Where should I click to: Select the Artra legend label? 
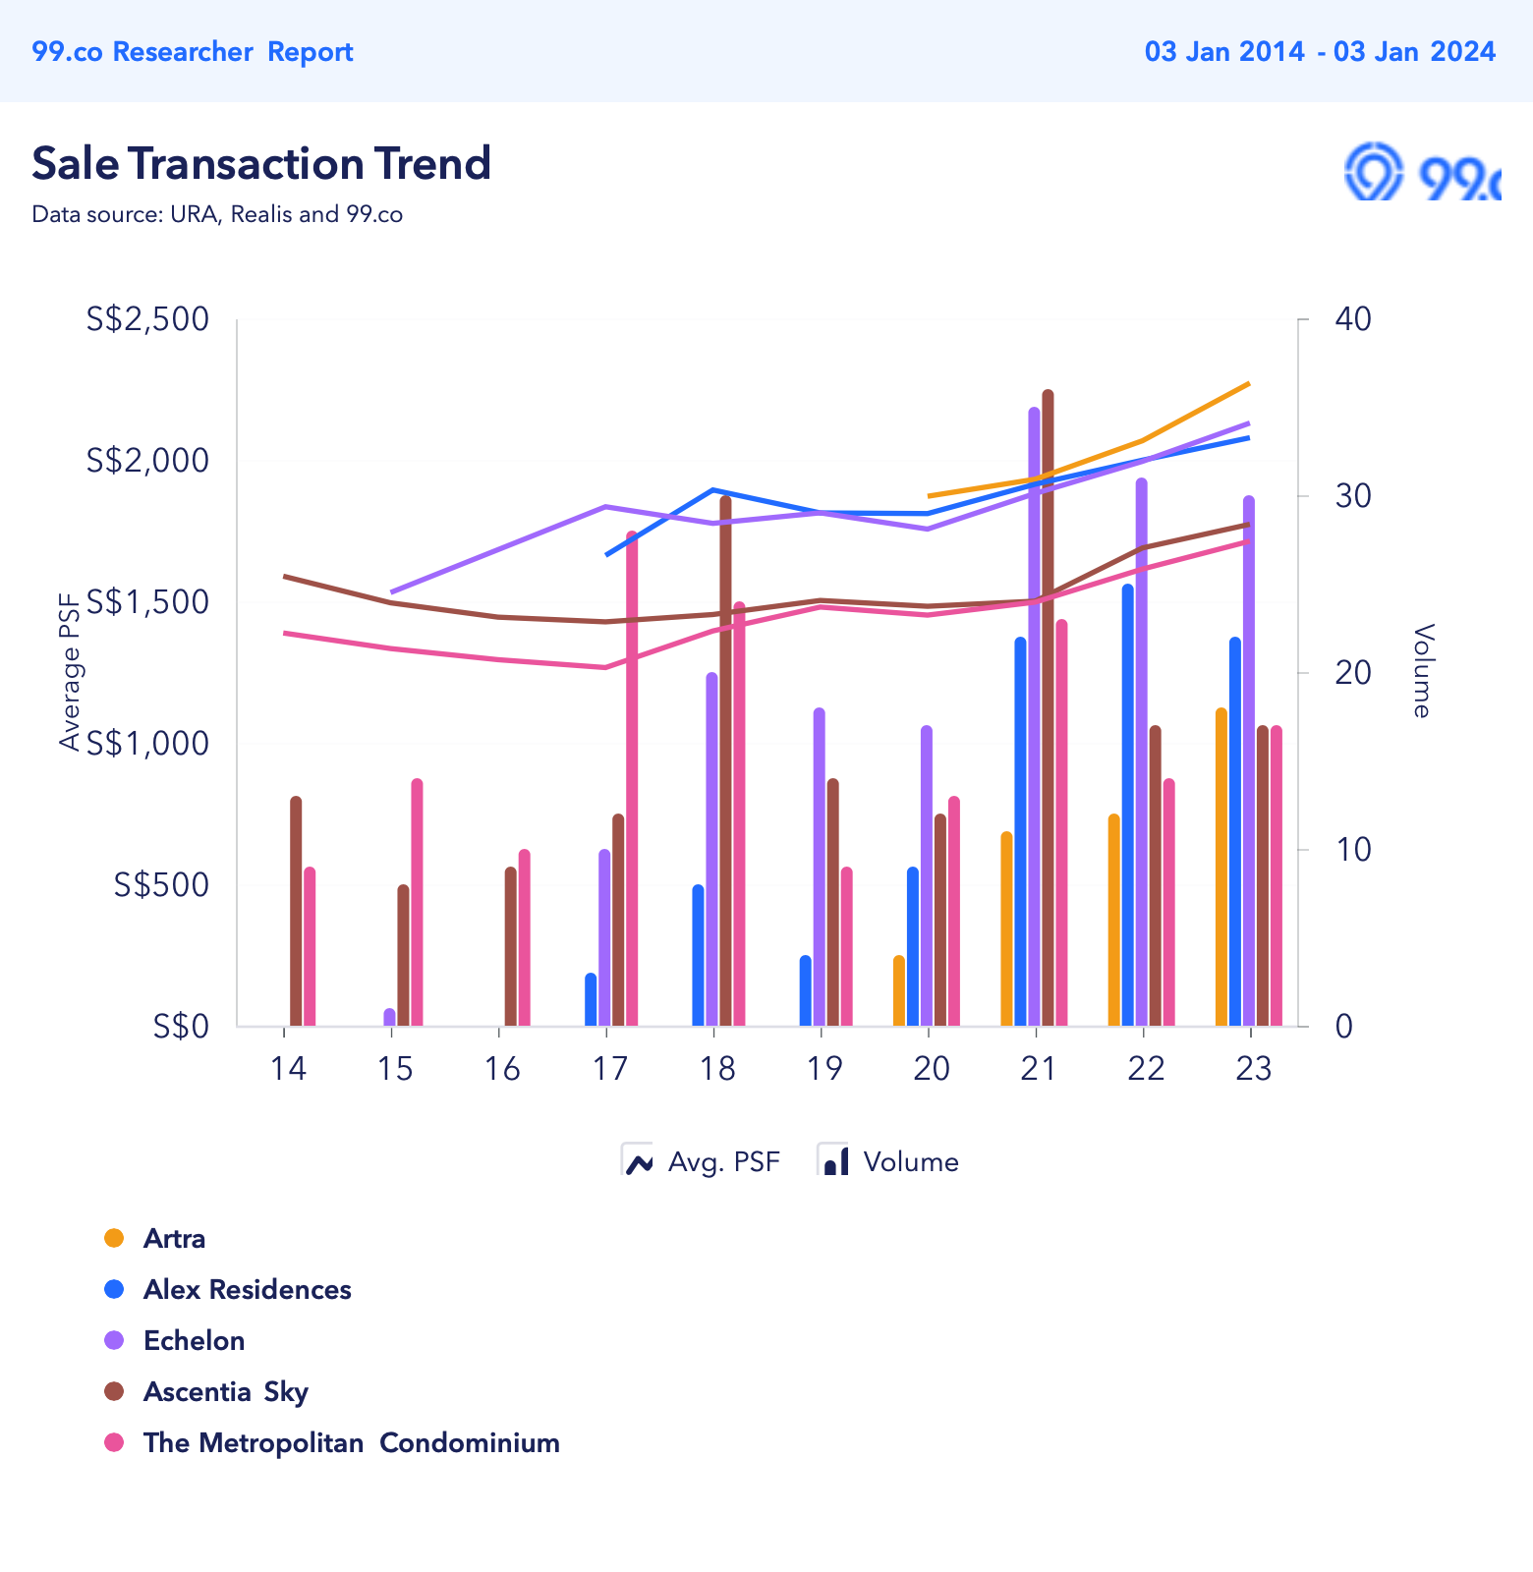point(174,1238)
